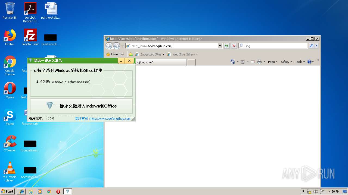Open the Start menu
This screenshot has height=195, width=348.
coord(8,191)
